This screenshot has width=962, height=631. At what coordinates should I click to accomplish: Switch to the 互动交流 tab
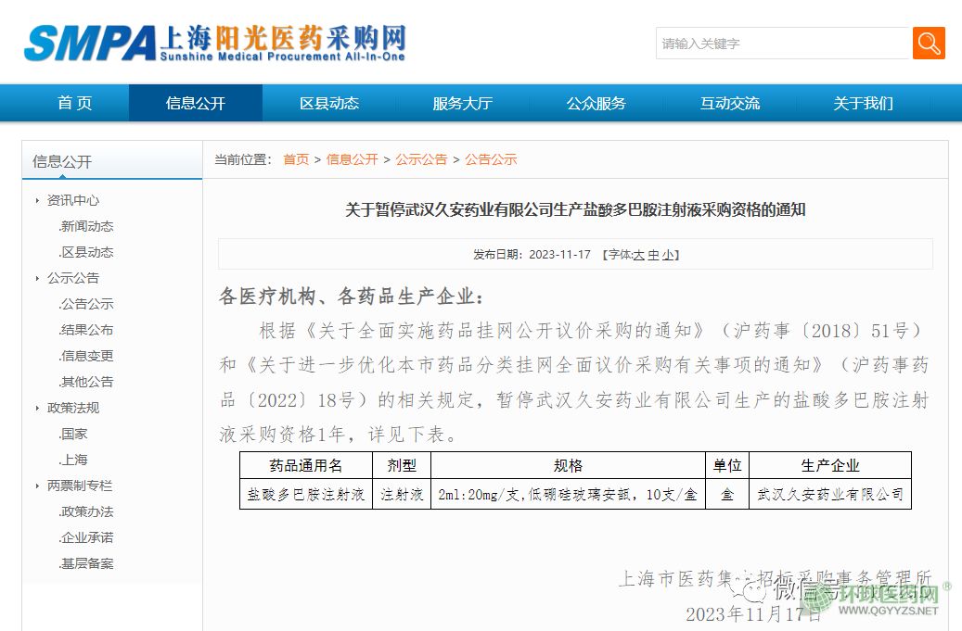coord(729,103)
